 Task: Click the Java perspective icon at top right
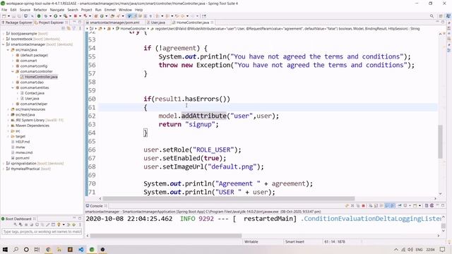[x=448, y=16]
